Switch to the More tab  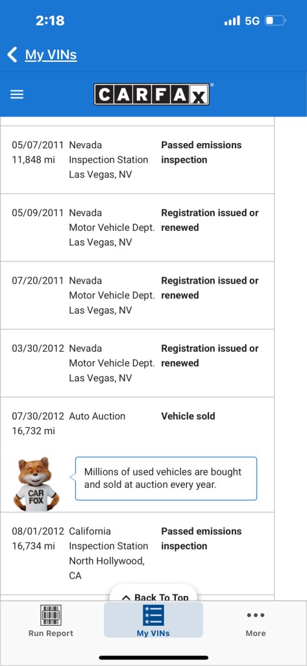[256, 621]
